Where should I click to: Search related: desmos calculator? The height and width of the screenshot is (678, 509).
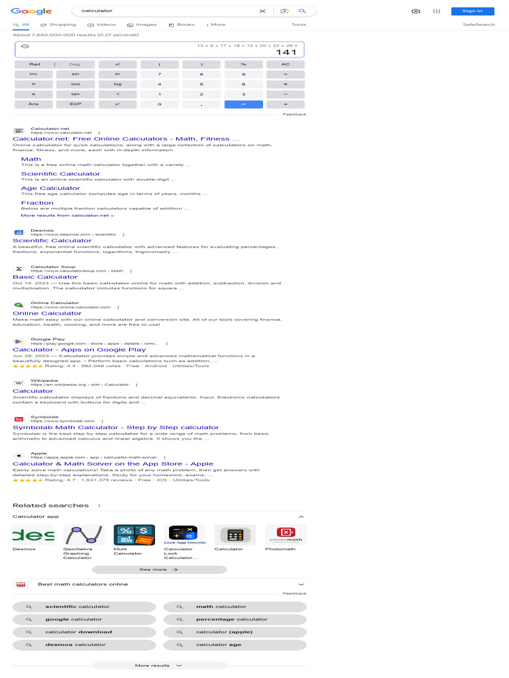pos(84,645)
